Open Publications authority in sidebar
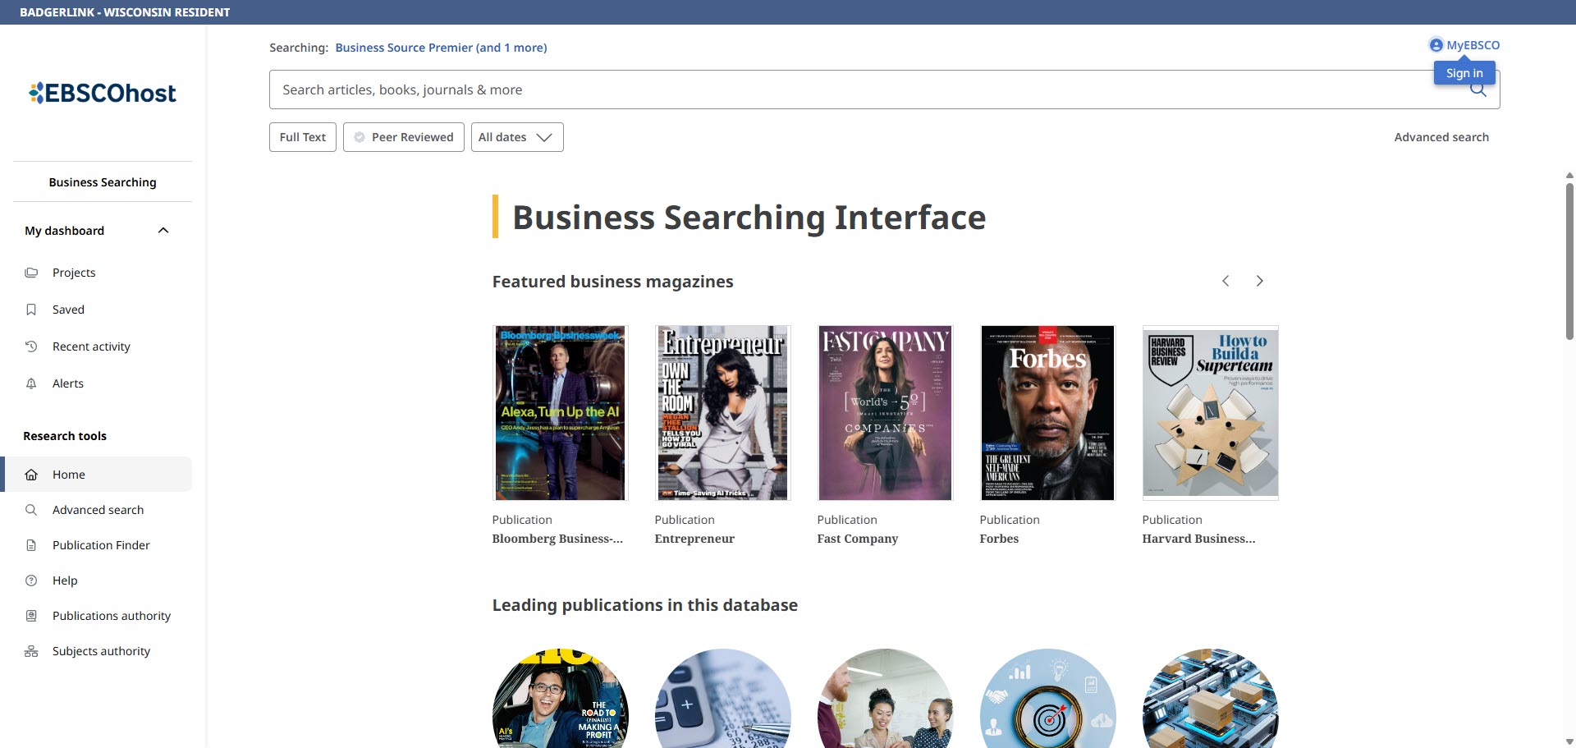The width and height of the screenshot is (1576, 748). pyautogui.click(x=112, y=616)
